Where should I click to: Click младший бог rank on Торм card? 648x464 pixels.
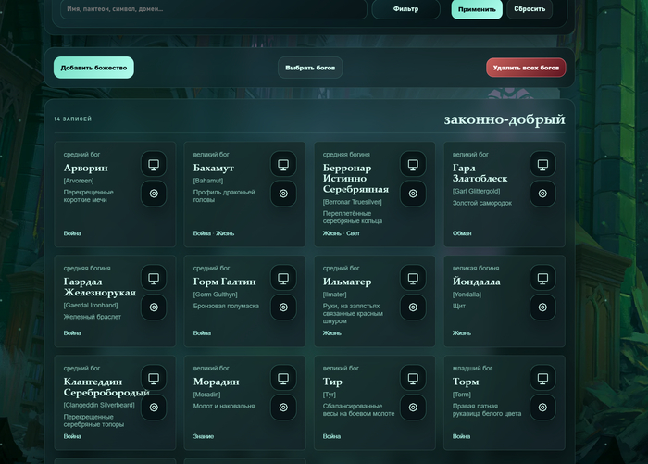tap(472, 368)
